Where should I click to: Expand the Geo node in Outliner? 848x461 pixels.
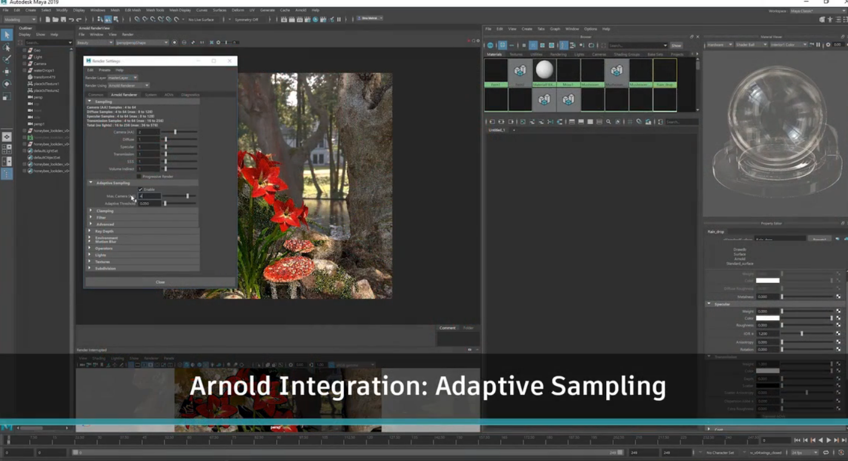pos(24,50)
